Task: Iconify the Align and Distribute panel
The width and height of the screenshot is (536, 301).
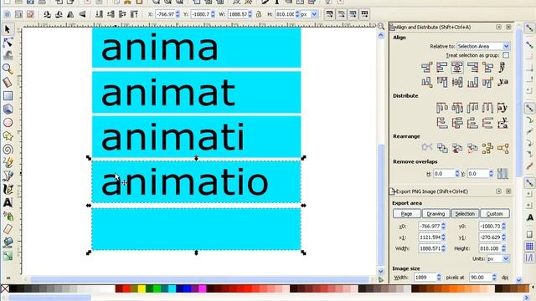Action: 499,27
